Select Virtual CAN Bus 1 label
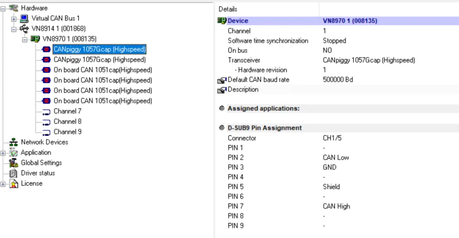The width and height of the screenshot is (459, 238). (x=56, y=18)
